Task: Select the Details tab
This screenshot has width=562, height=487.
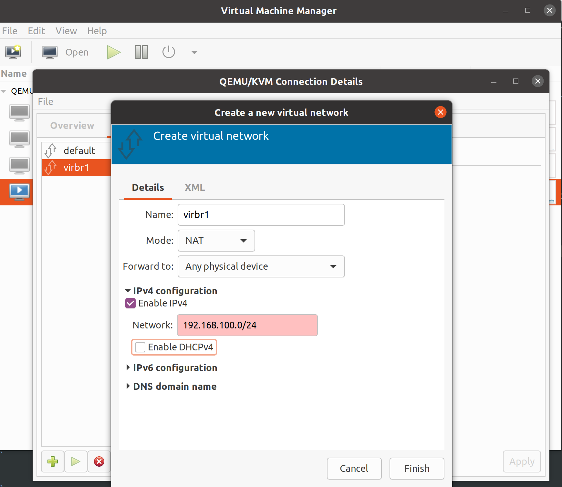Action: pyautogui.click(x=148, y=188)
